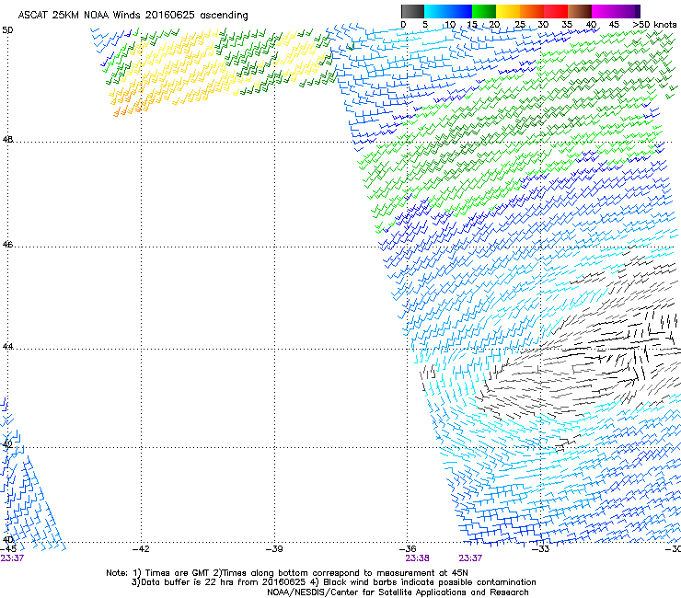Viewport: 681px width, 598px height.
Task: Click the latitude label 46
Action: [7, 245]
